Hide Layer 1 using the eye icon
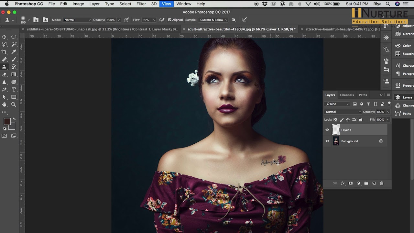 pos(327,130)
